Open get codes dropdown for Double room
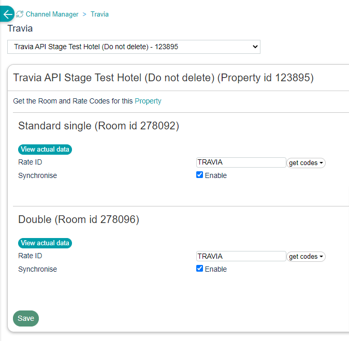Screen dimensions: 349x341 tap(306, 257)
